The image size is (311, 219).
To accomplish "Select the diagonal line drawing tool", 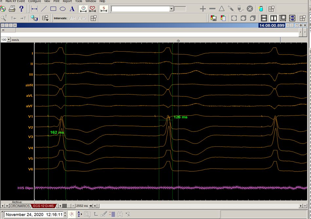I will coord(44,9).
